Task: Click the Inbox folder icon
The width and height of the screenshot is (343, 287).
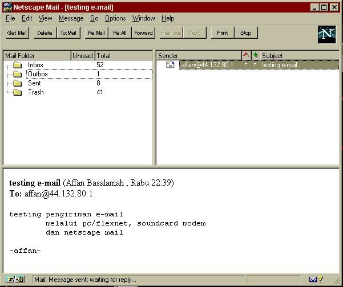Action: point(17,65)
